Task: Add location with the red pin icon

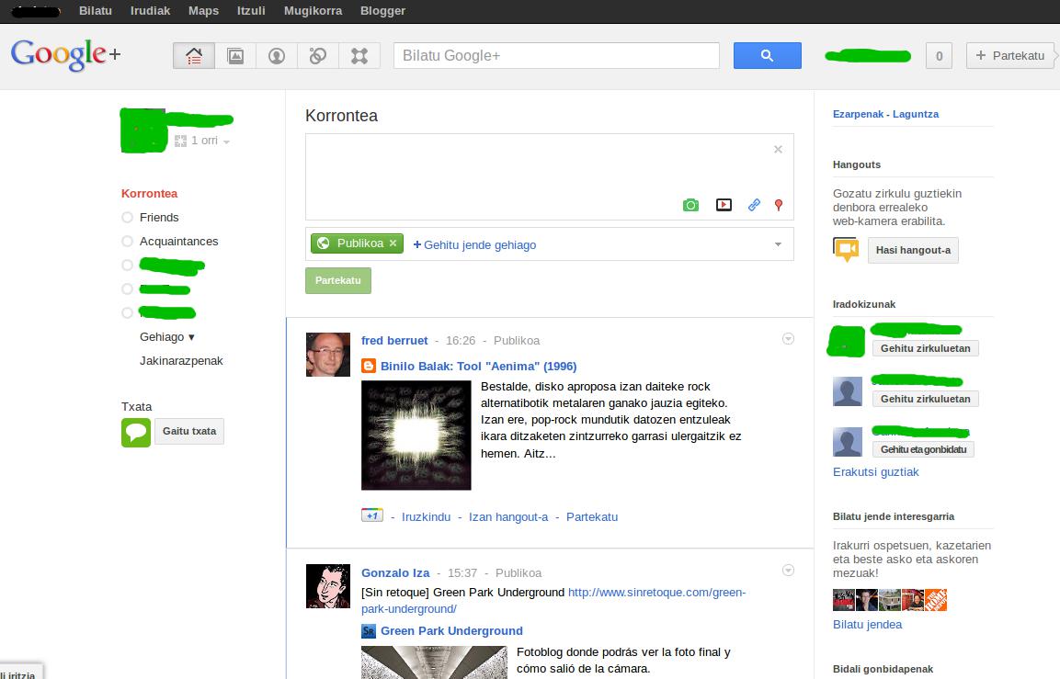Action: click(778, 205)
